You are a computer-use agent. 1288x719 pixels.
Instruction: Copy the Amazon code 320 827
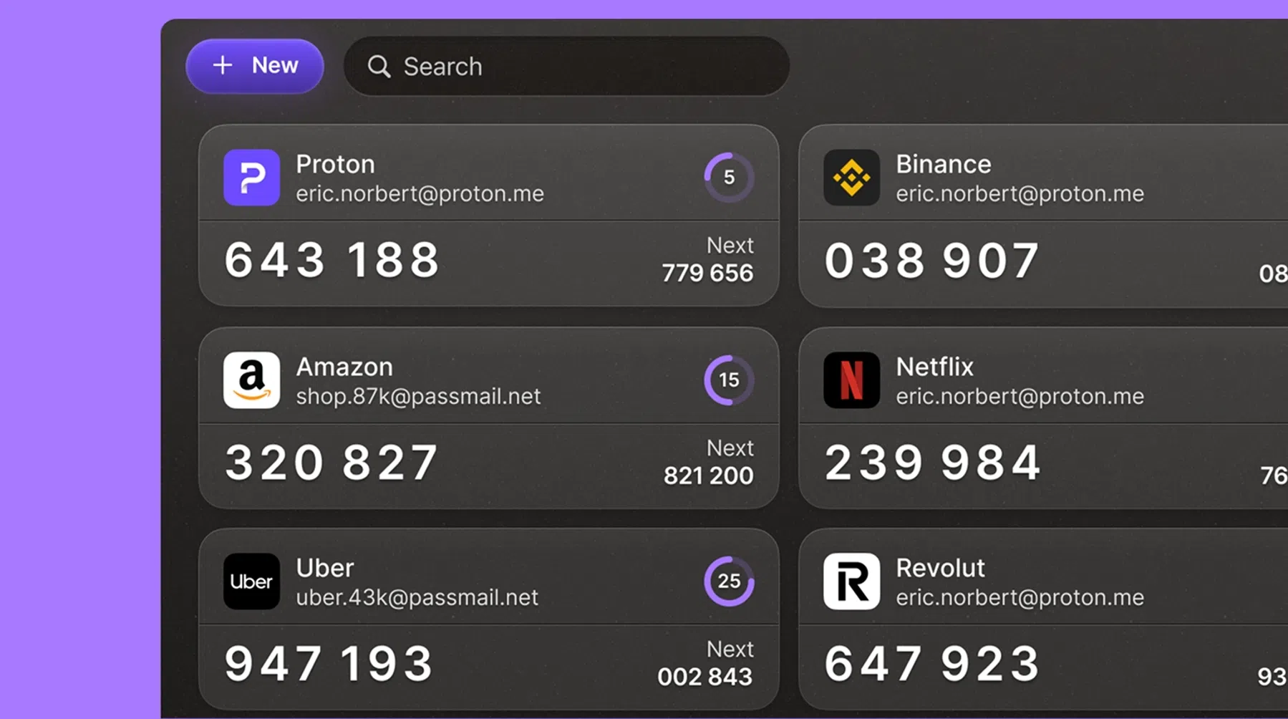[x=331, y=462]
